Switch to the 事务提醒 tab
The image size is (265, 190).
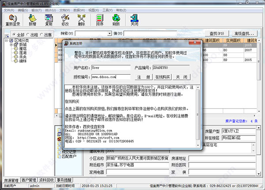(64, 180)
